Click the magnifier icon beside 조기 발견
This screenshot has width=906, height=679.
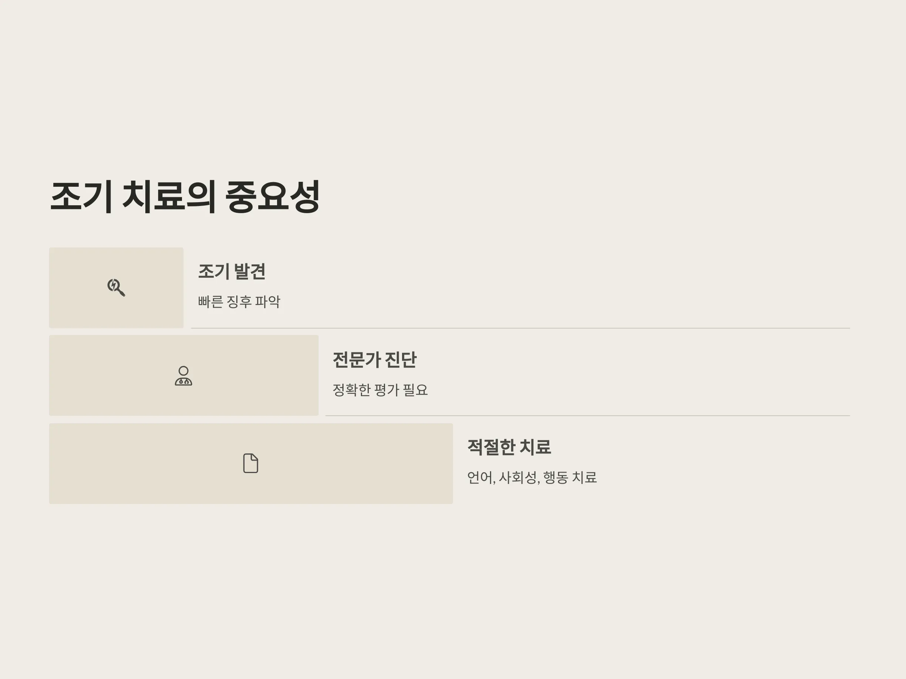point(116,287)
